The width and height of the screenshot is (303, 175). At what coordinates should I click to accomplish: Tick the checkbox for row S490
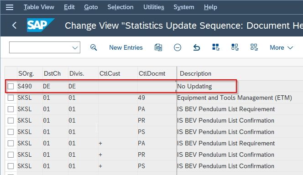10,86
